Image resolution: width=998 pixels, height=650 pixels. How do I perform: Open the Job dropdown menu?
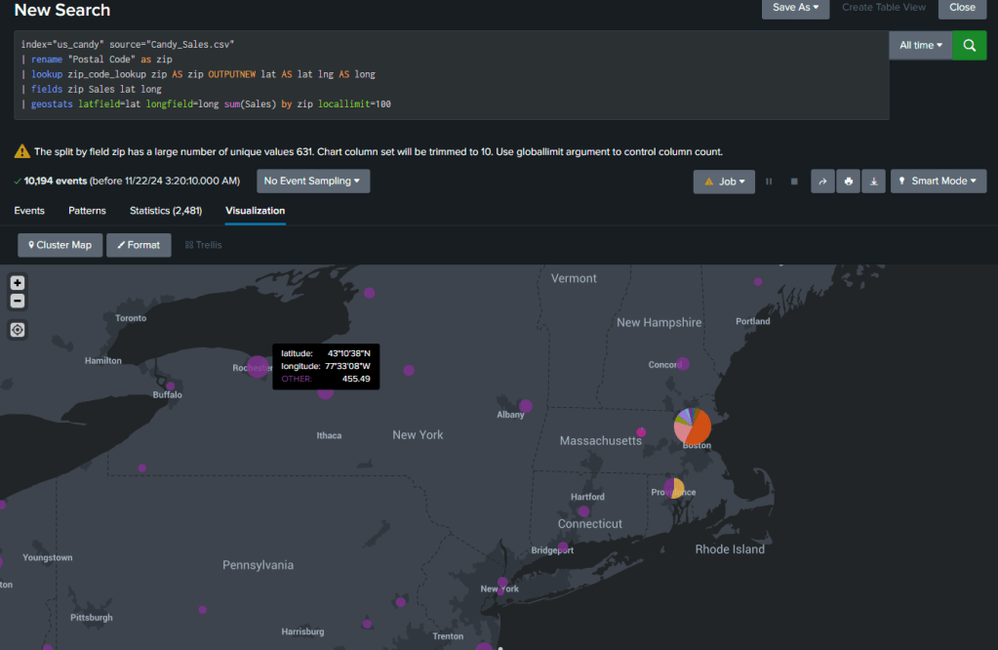click(724, 182)
